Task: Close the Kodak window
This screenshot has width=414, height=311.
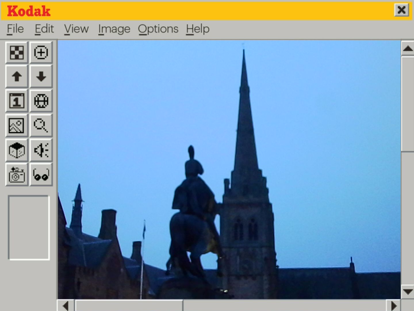Action: click(401, 10)
